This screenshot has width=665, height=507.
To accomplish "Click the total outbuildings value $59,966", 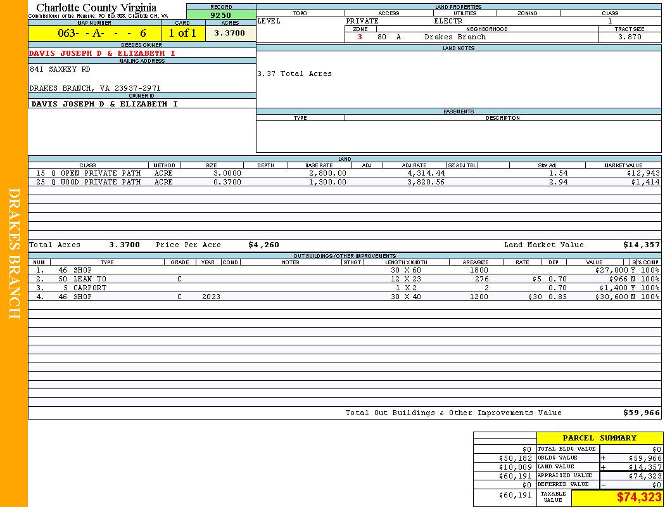I will [x=641, y=413].
